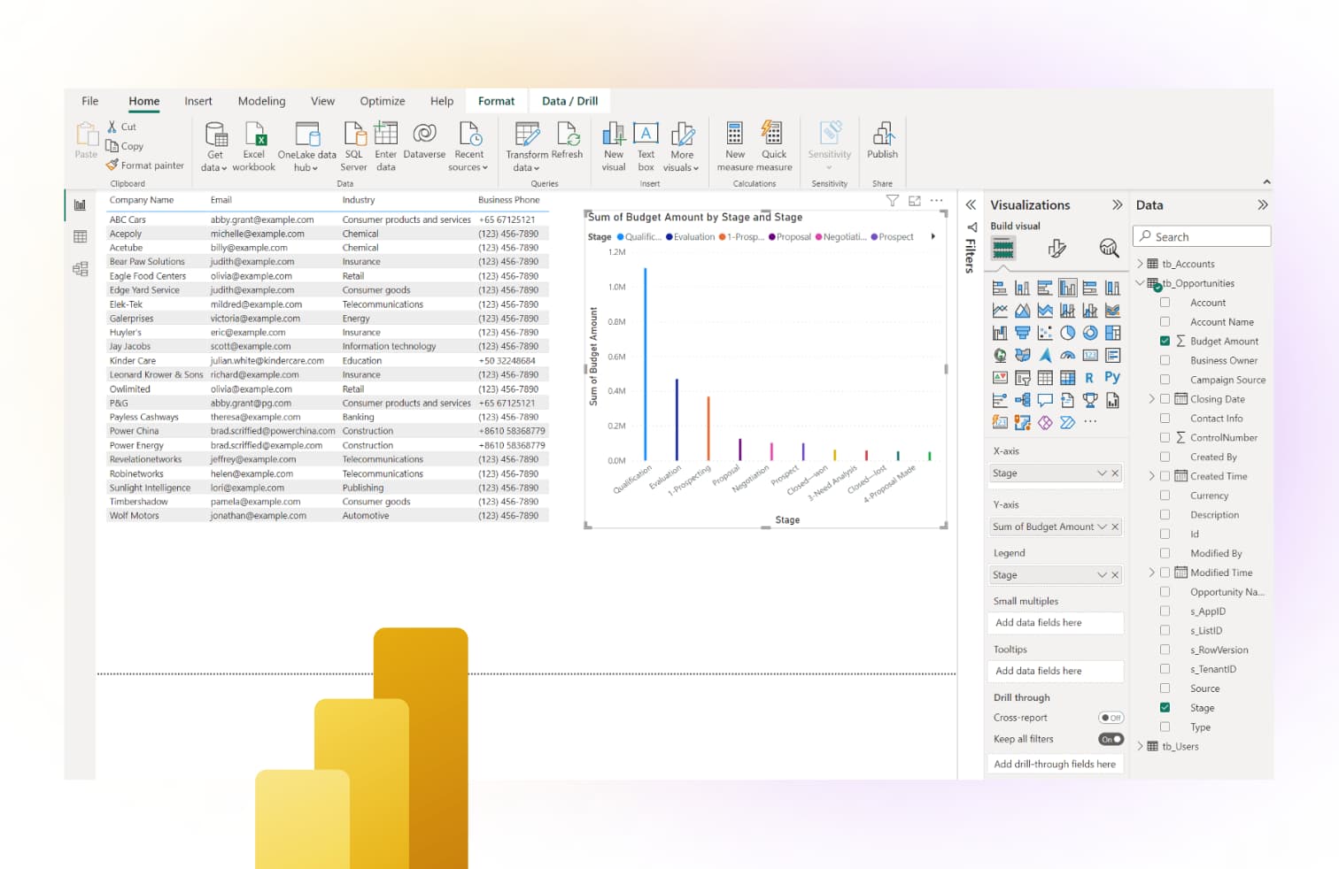Select the Python visual icon

(x=1112, y=377)
